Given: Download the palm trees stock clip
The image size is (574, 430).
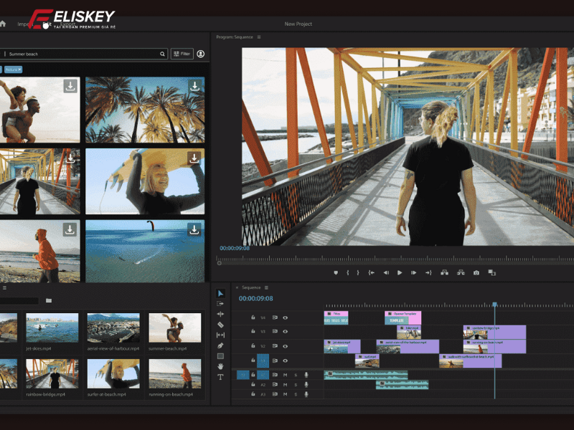Looking at the screenshot, I should tap(194, 86).
